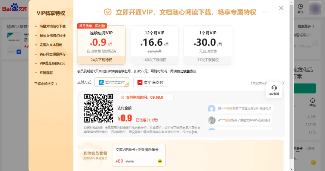This screenshot has width=325, height=171.
Task: Click the scrollbar down arrow
Action: point(291,169)
